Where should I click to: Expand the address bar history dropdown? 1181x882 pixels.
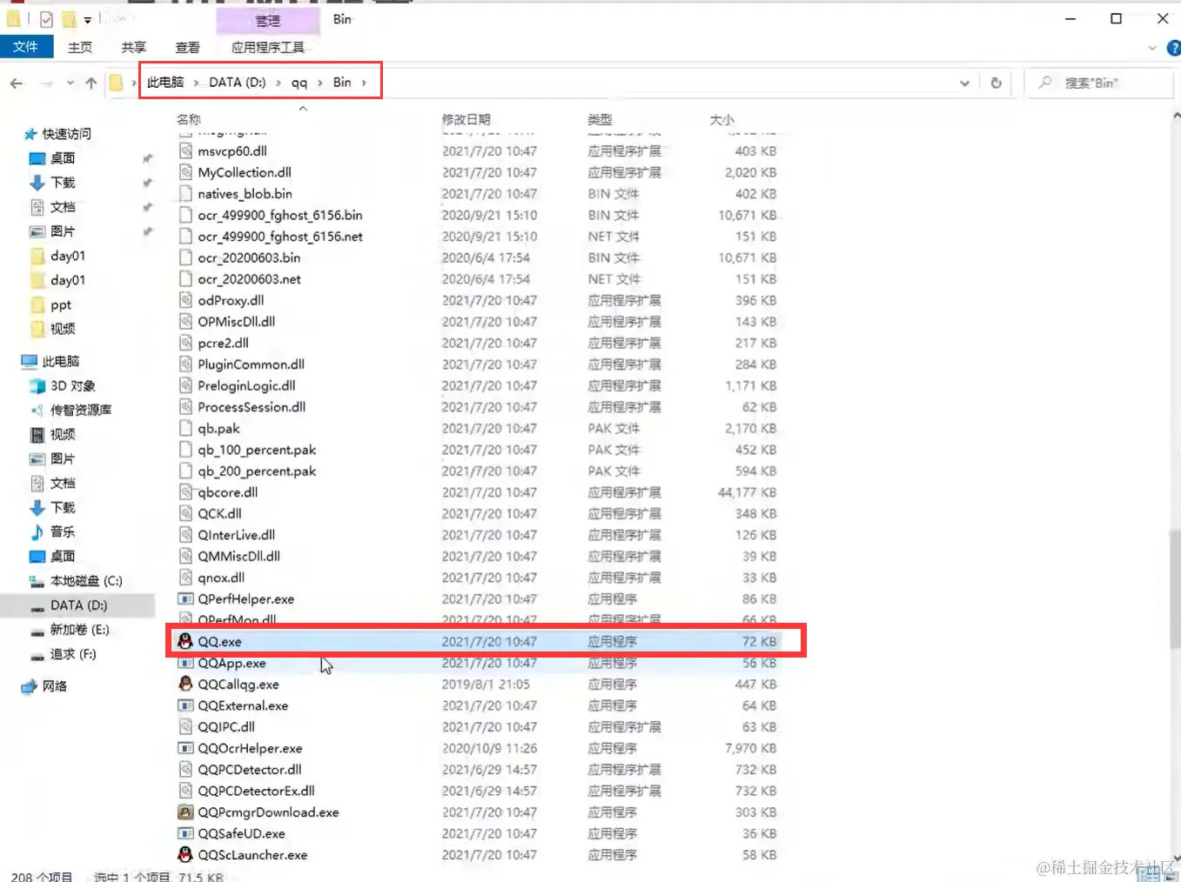(964, 83)
